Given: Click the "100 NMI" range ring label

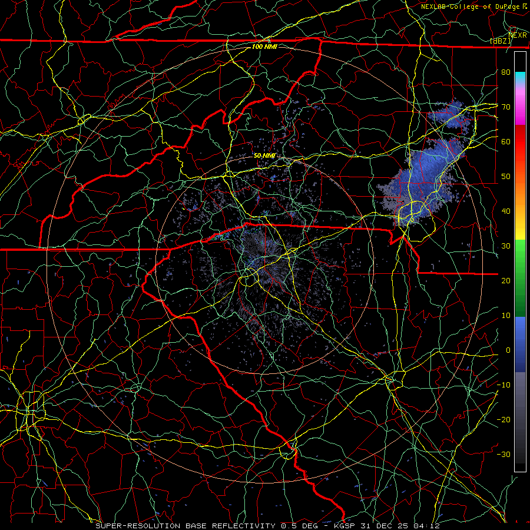Looking at the screenshot, I should 264,47.
